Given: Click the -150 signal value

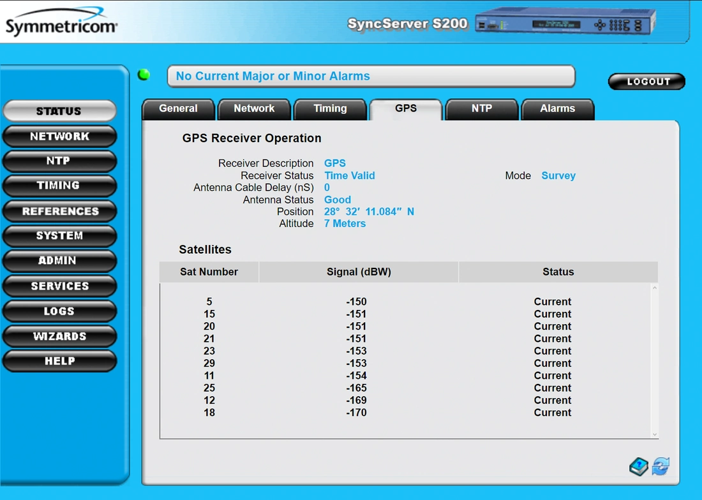Looking at the screenshot, I should (x=356, y=302).
